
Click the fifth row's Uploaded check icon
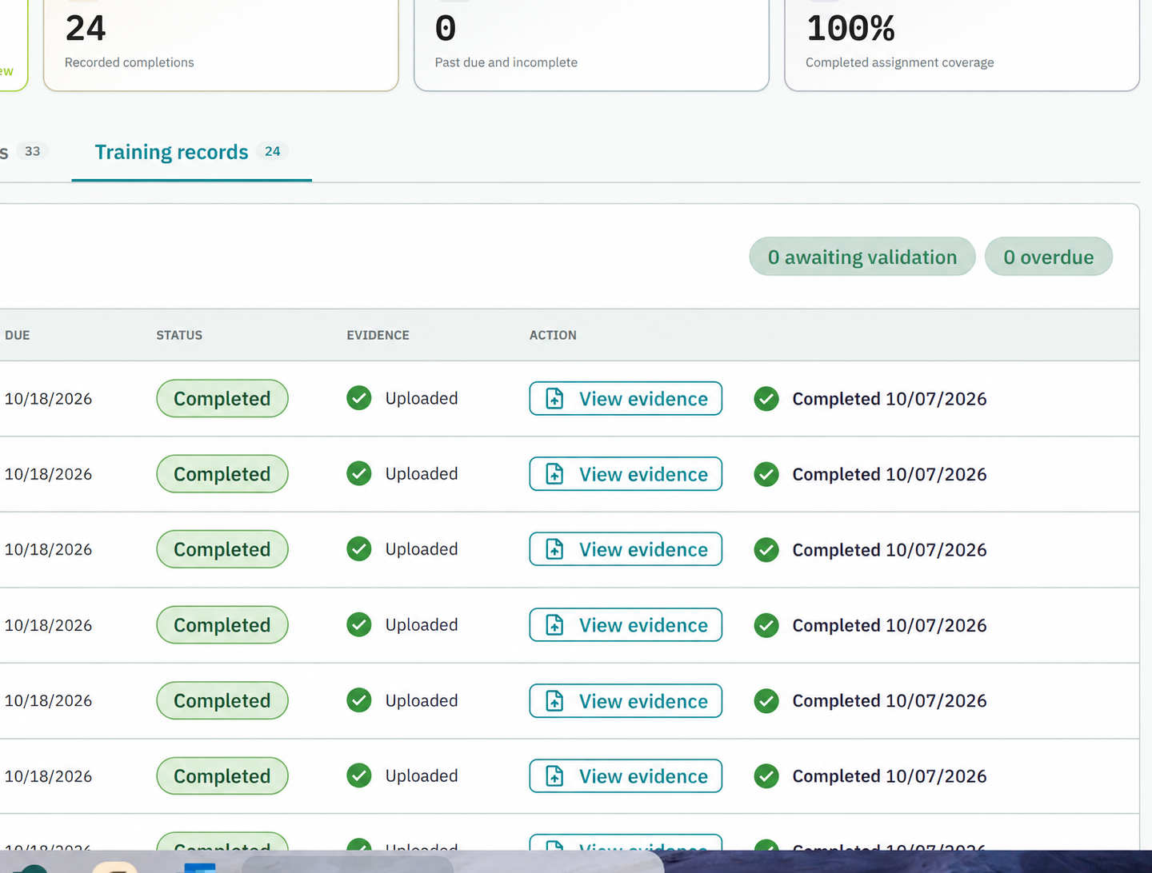pos(359,700)
